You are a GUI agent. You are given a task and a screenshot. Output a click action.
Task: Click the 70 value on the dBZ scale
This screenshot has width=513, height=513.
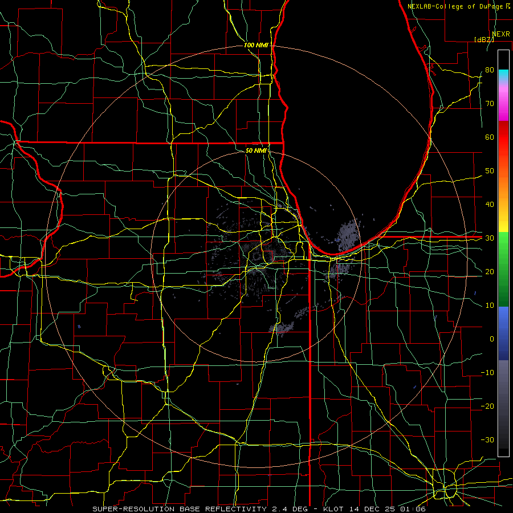(x=490, y=103)
